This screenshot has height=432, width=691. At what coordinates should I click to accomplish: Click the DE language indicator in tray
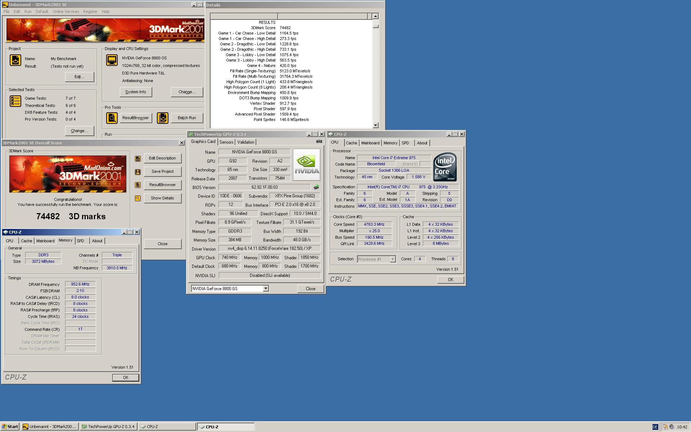(655, 427)
